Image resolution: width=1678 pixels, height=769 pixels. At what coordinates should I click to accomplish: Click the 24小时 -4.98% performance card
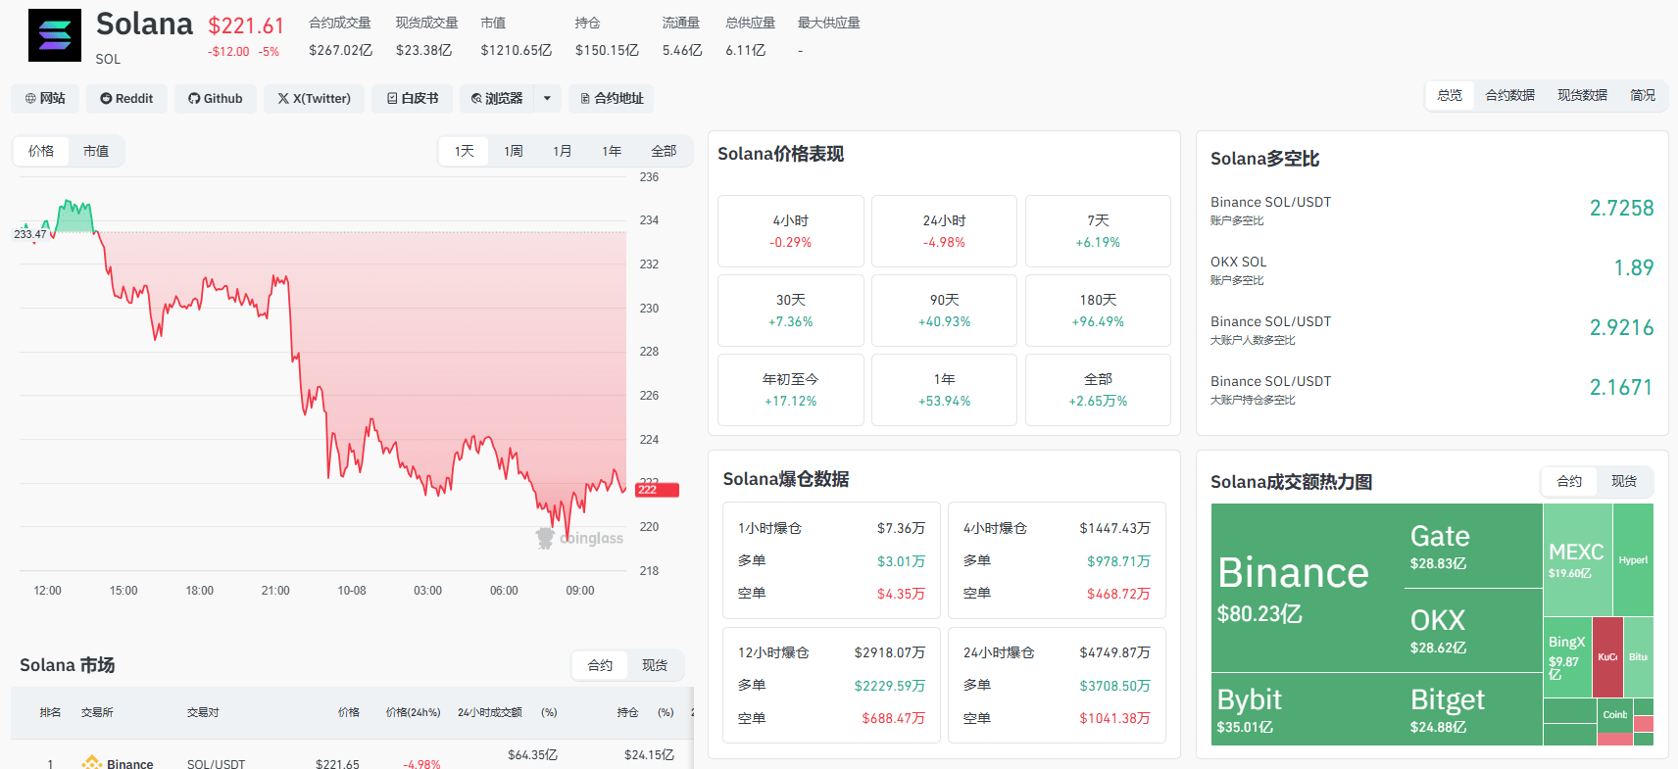click(x=944, y=231)
